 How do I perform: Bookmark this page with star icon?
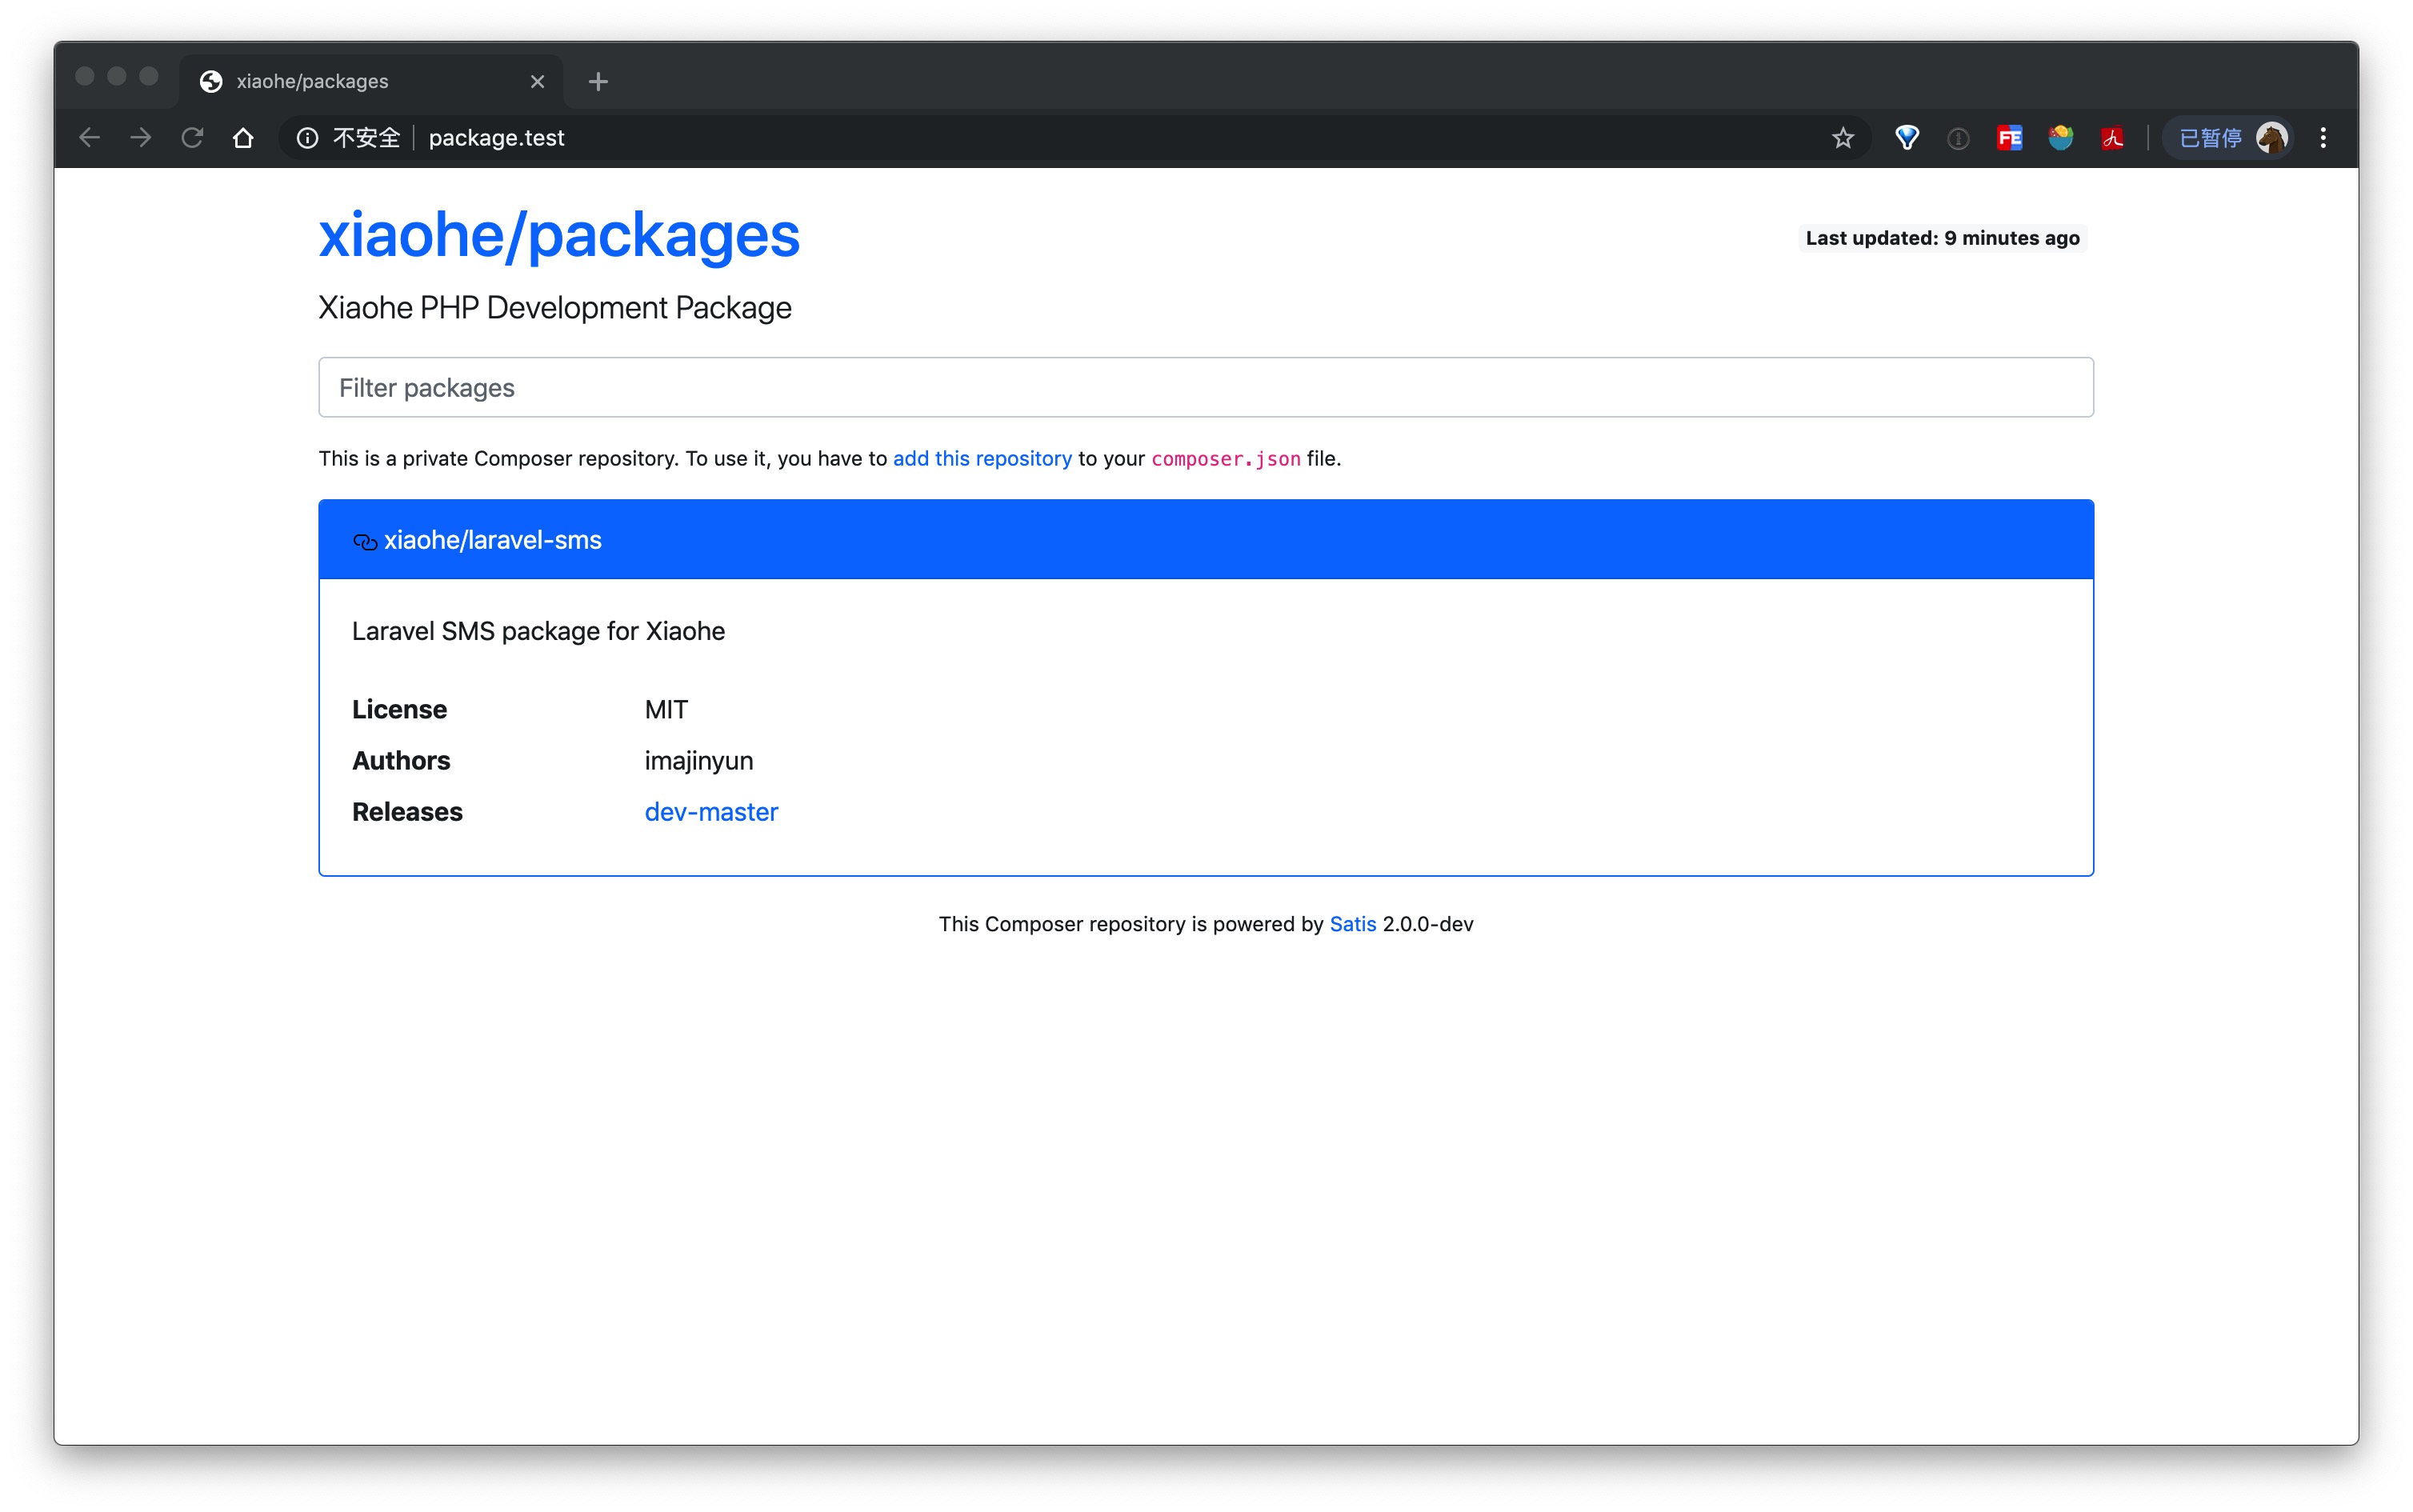click(x=1843, y=138)
